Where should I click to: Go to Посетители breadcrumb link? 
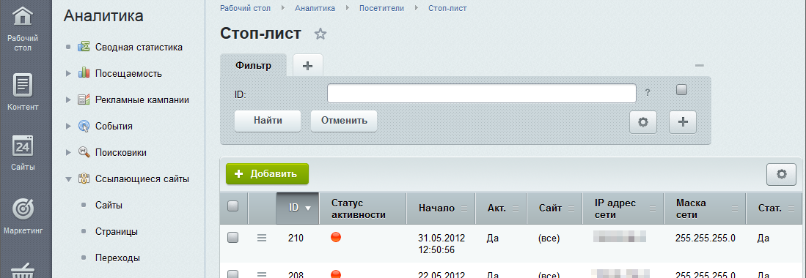pyautogui.click(x=381, y=8)
